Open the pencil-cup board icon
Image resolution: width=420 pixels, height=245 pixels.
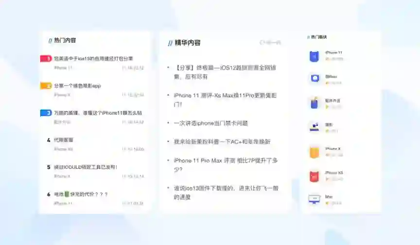coord(315,103)
